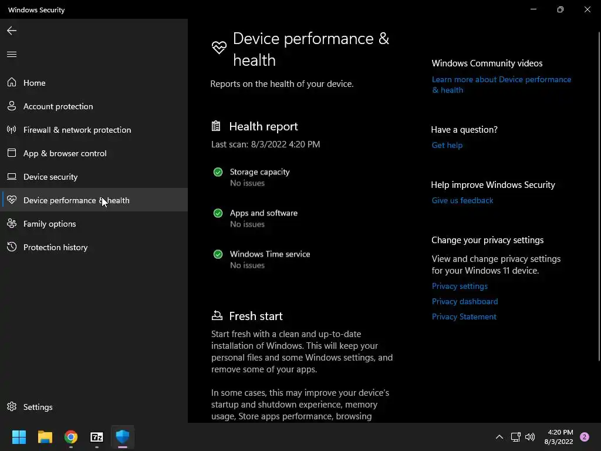The image size is (601, 451).
Task: Click the Home house icon
Action: pyautogui.click(x=12, y=82)
